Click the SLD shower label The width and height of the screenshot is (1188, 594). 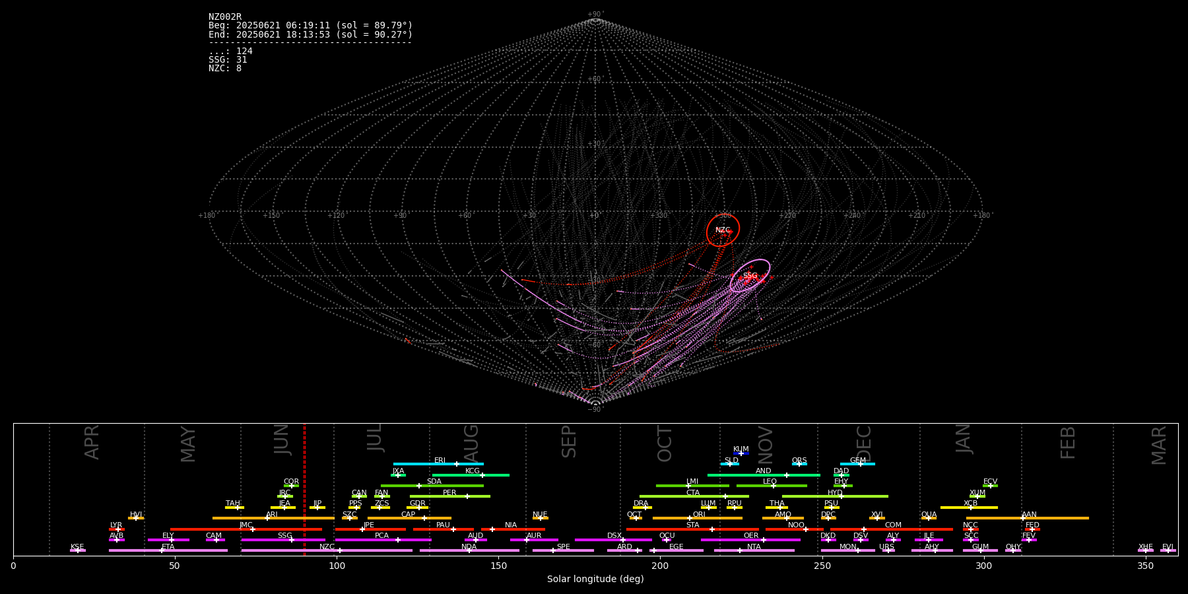click(x=731, y=461)
